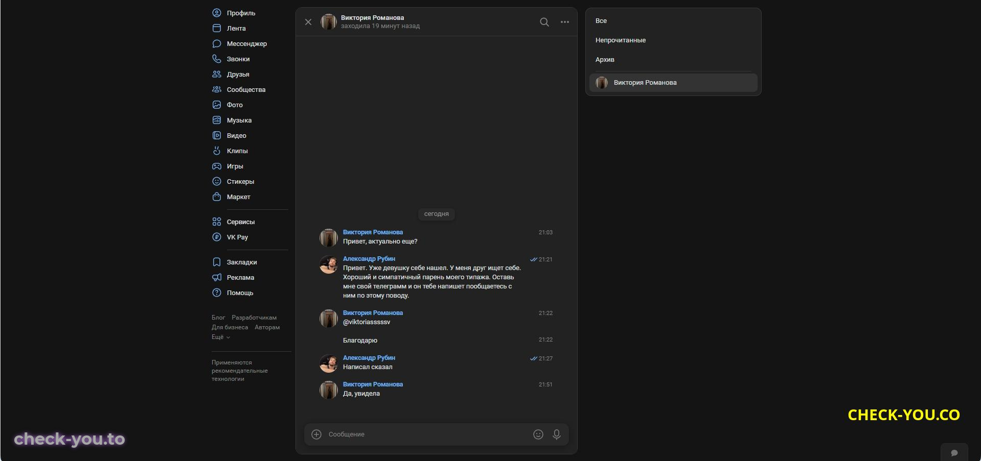Viewport: 981px width, 461px height.
Task: Click the floating chat bubble button at bottom right
Action: pos(954,452)
